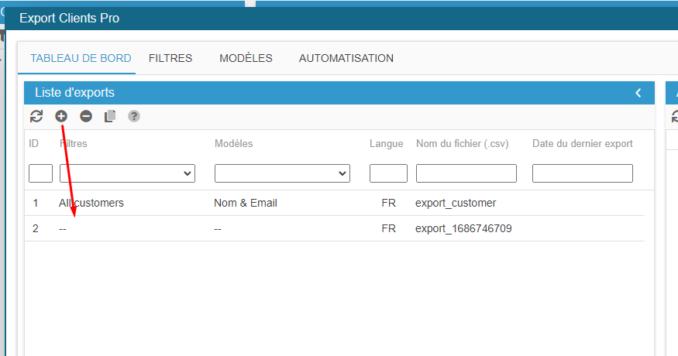
Task: Open the AUTOMATISATION tab
Action: [x=346, y=58]
